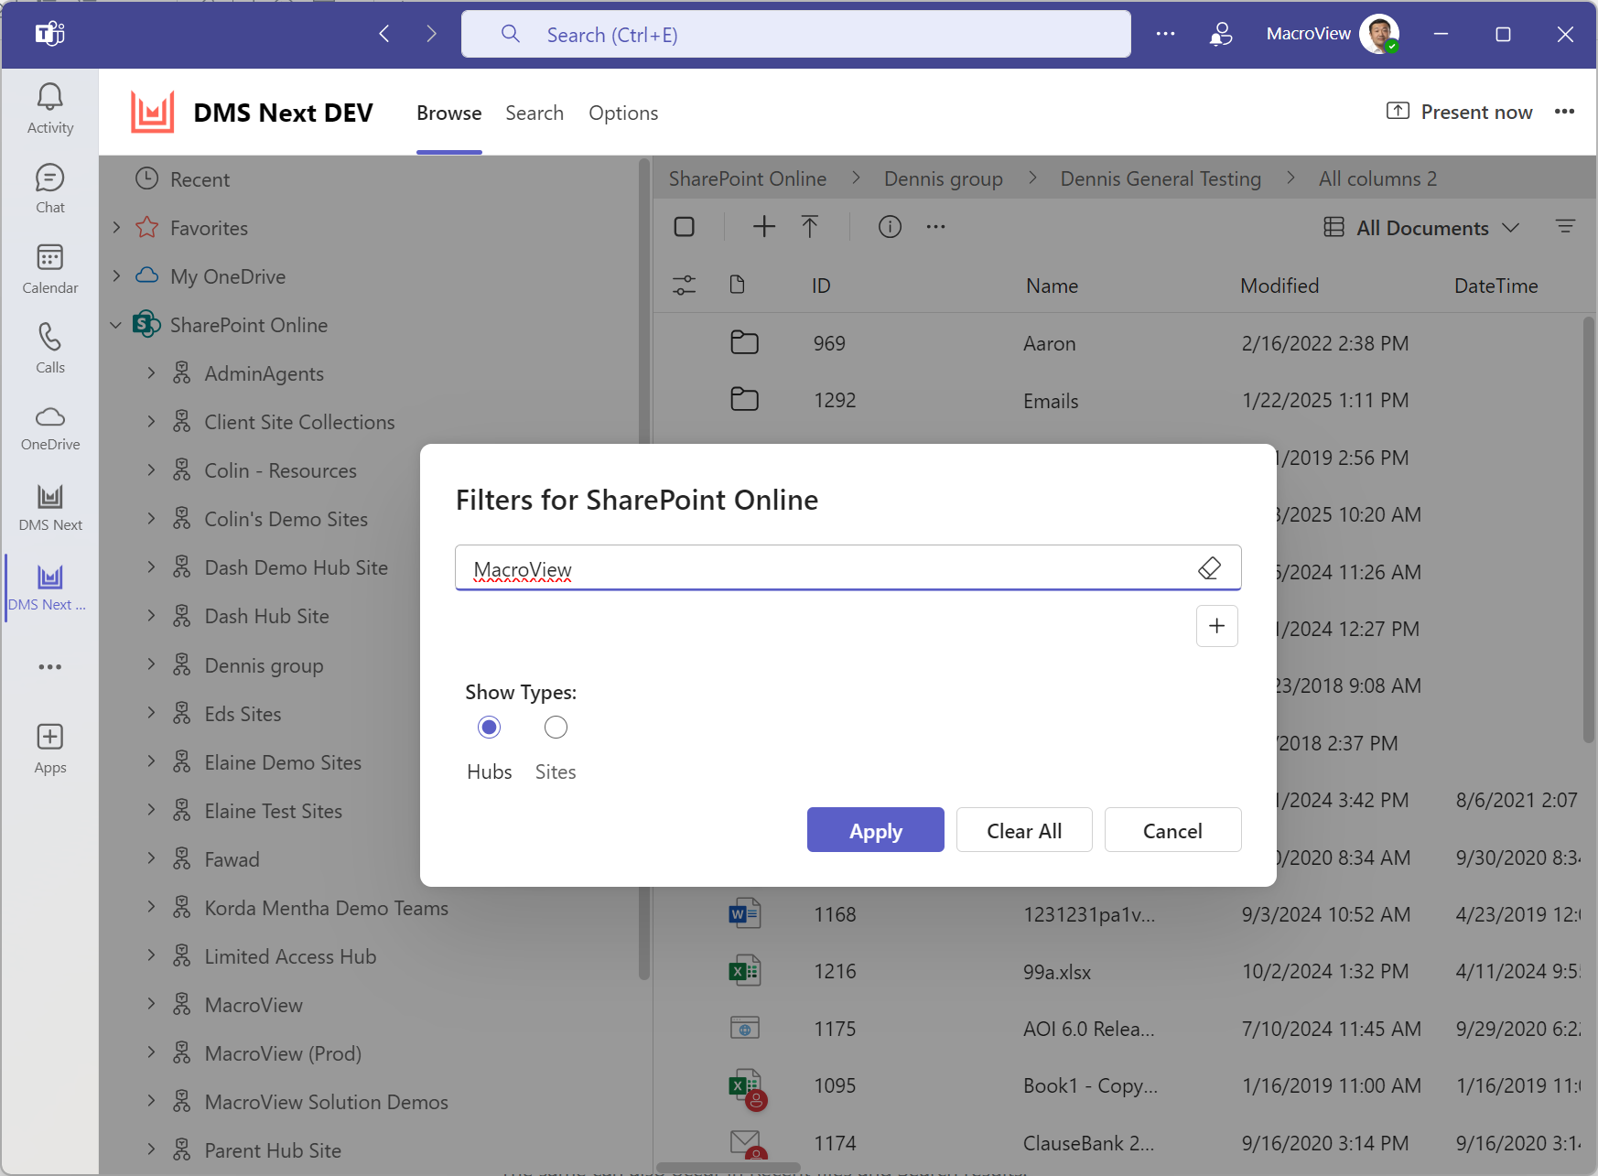Expand the MacroView (Prod) hub

[151, 1052]
